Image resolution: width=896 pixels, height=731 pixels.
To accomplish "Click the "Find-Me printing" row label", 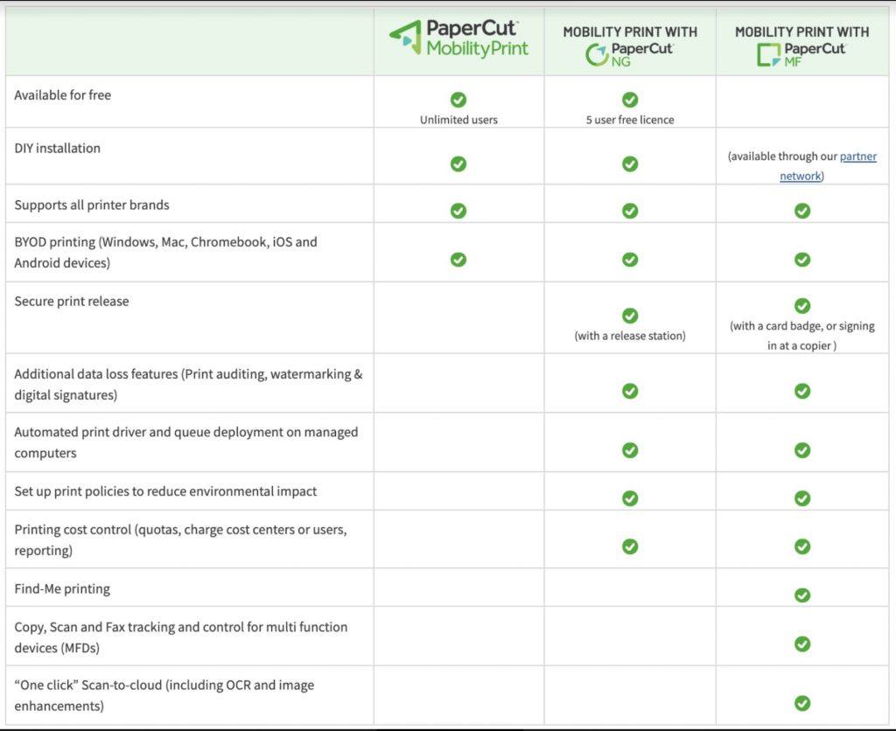I will [x=62, y=588].
